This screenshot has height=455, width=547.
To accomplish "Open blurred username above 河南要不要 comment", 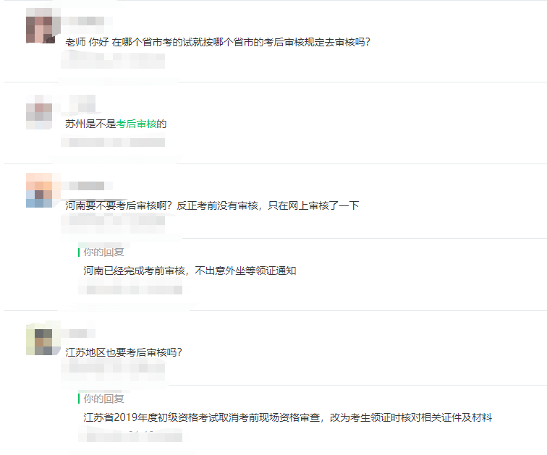I will pyautogui.click(x=87, y=186).
